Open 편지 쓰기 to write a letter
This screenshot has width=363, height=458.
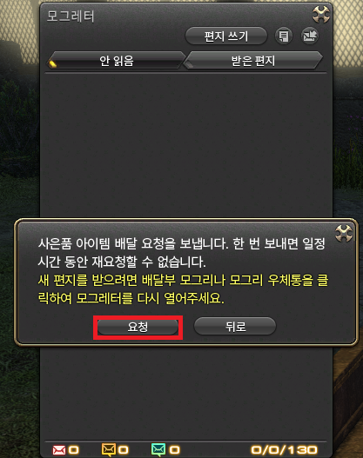coord(226,37)
